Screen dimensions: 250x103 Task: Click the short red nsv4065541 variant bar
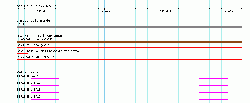[22, 54]
